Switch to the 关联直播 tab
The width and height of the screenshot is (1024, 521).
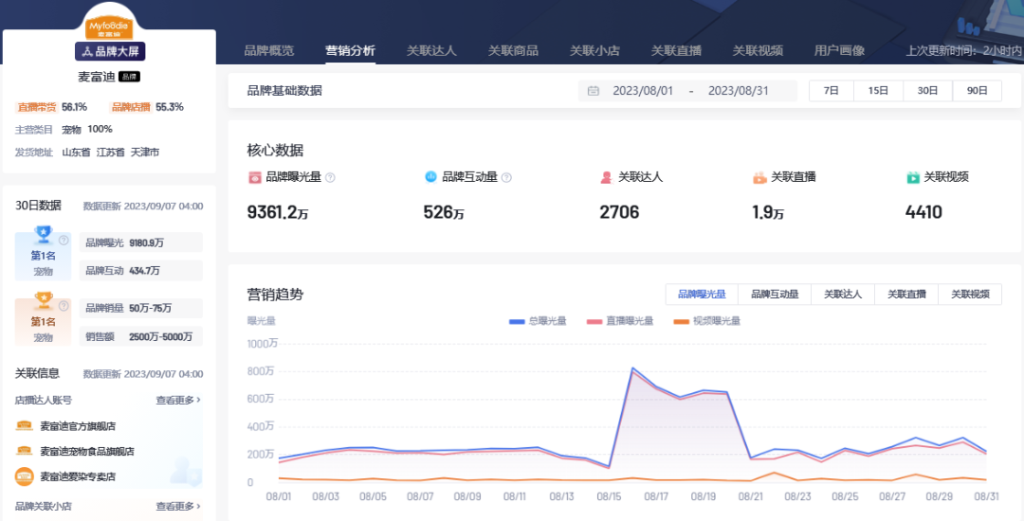676,50
